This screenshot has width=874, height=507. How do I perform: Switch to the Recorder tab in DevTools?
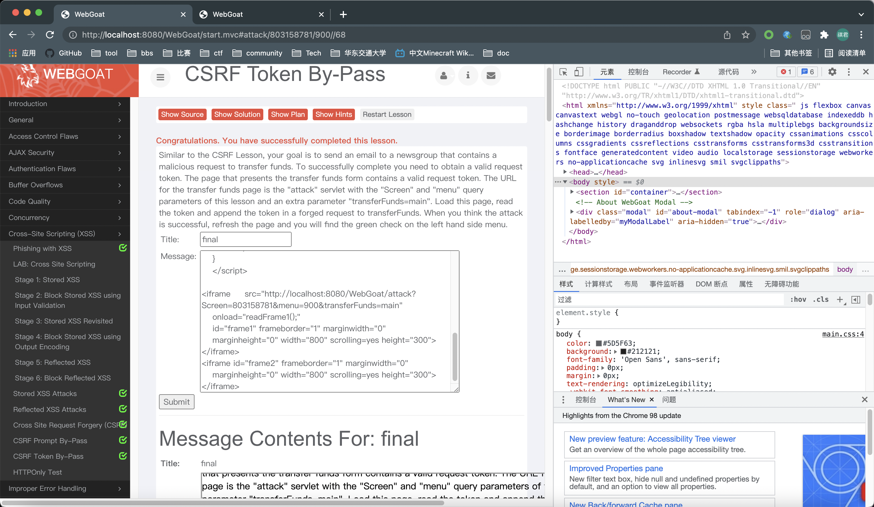click(681, 72)
